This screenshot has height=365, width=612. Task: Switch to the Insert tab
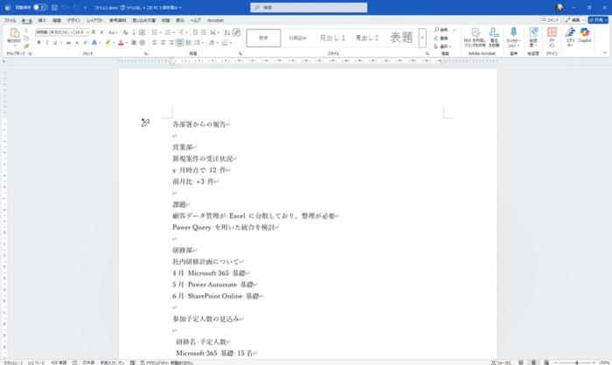click(x=42, y=19)
